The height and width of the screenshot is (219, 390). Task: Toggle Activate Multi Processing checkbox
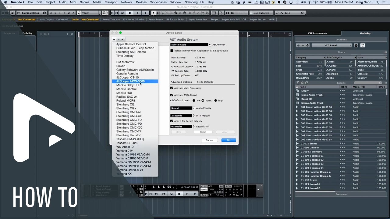point(172,88)
